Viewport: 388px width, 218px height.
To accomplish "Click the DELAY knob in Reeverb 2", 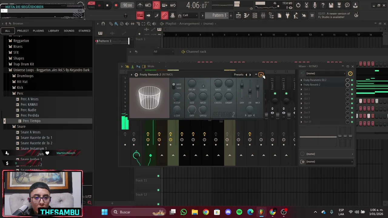I will (x=192, y=83).
